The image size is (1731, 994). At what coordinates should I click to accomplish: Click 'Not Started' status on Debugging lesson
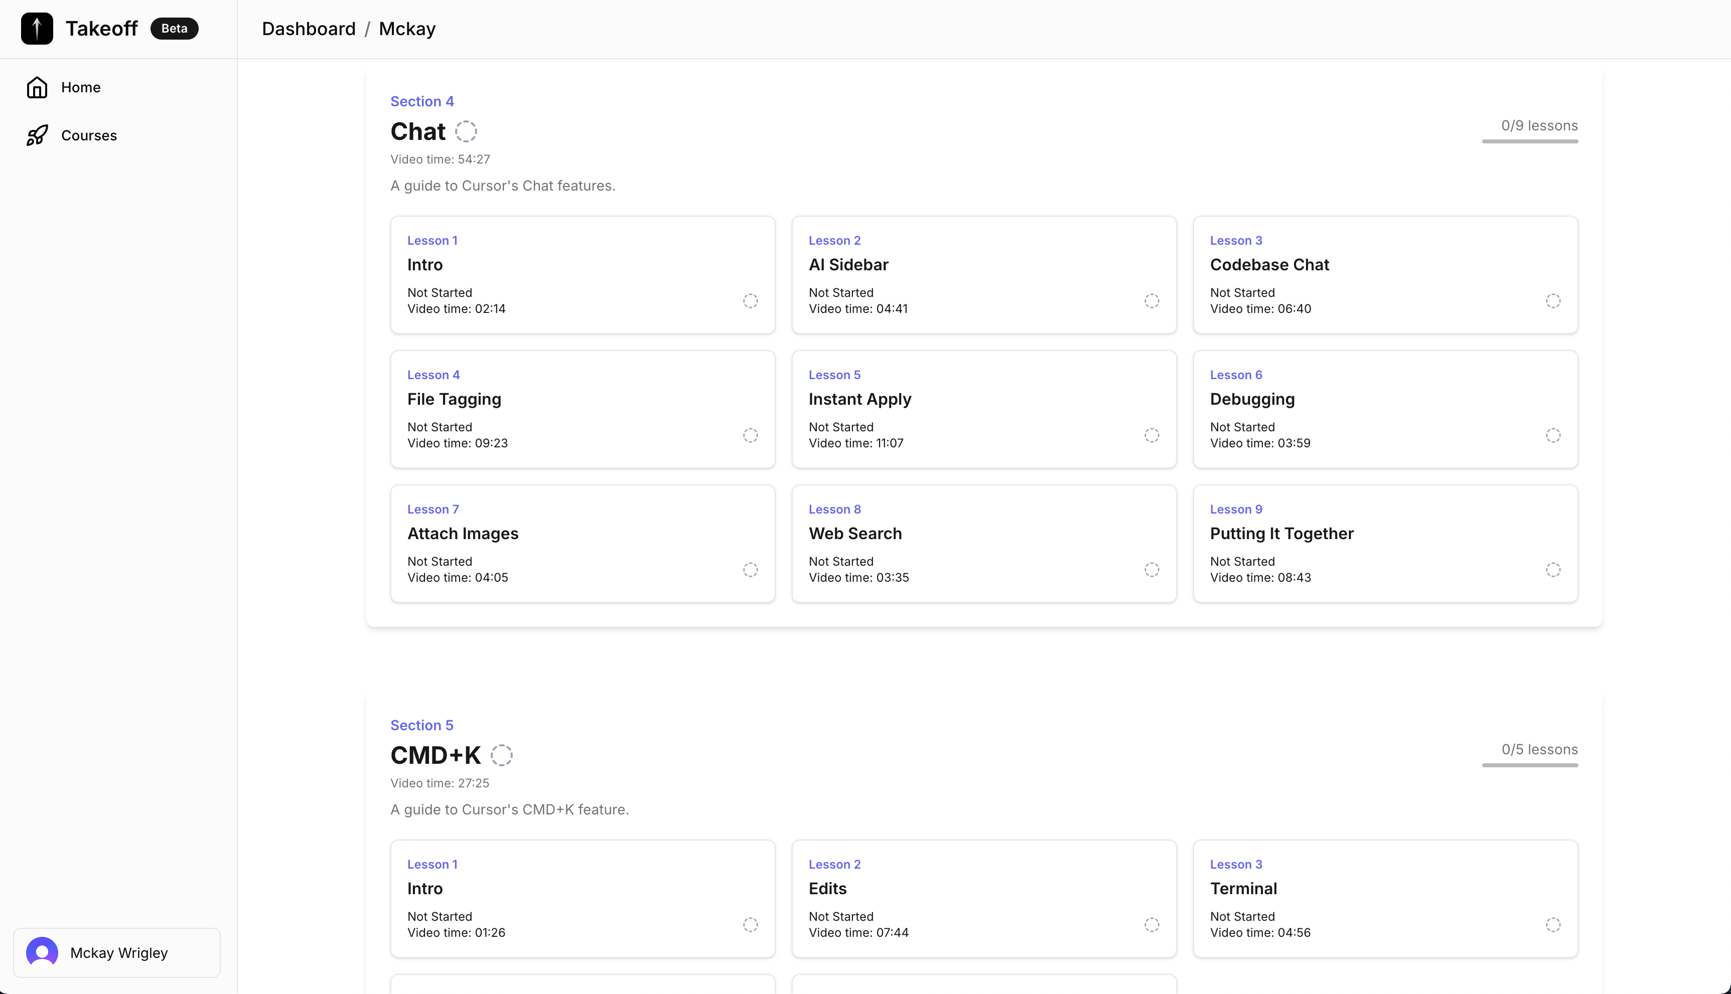point(1242,427)
